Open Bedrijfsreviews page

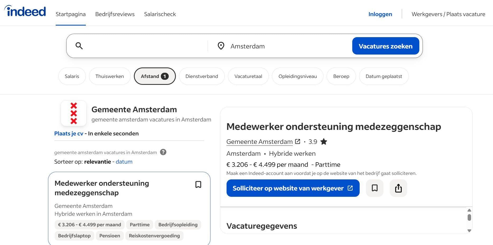tap(115, 14)
